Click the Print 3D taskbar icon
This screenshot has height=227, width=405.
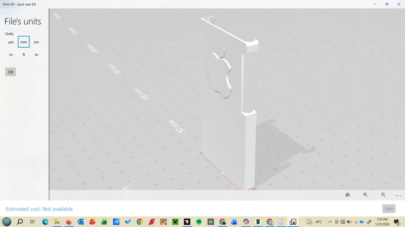(x=293, y=222)
